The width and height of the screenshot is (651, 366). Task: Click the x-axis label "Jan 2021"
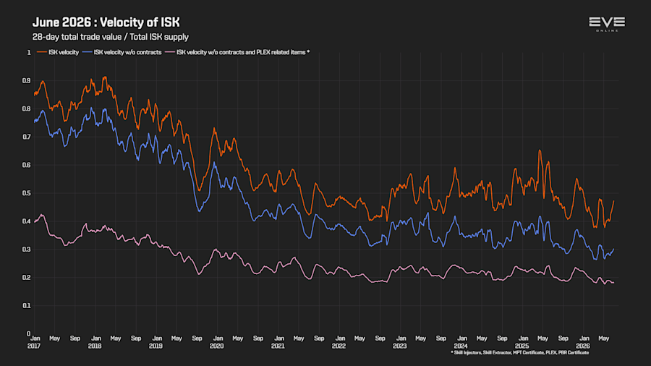tap(278, 342)
